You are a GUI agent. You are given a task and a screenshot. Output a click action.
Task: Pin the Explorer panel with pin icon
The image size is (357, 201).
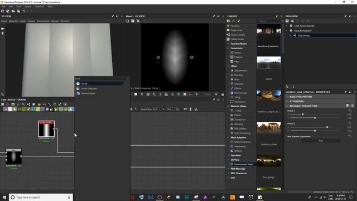pyautogui.click(x=345, y=16)
